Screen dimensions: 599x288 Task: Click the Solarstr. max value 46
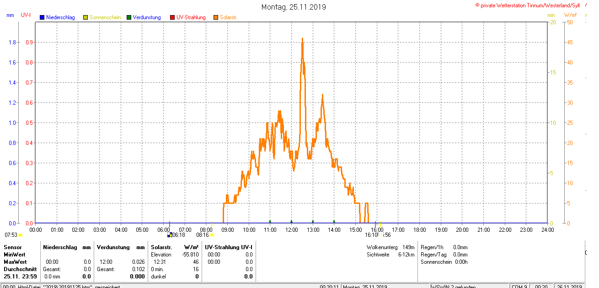196,262
